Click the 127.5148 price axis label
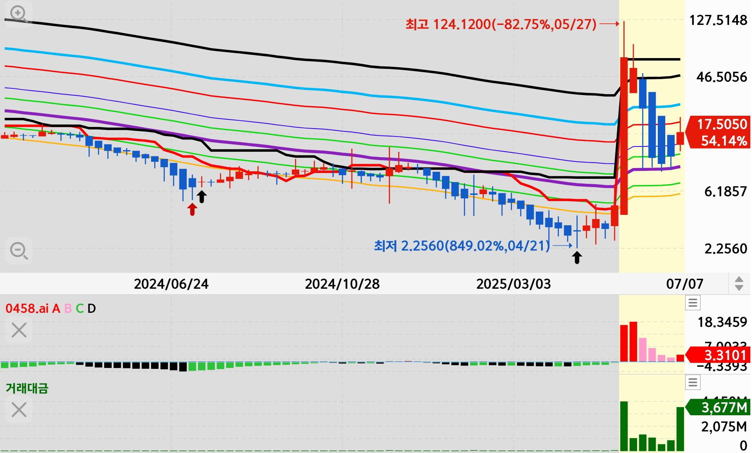The height and width of the screenshot is (453, 752). [718, 20]
